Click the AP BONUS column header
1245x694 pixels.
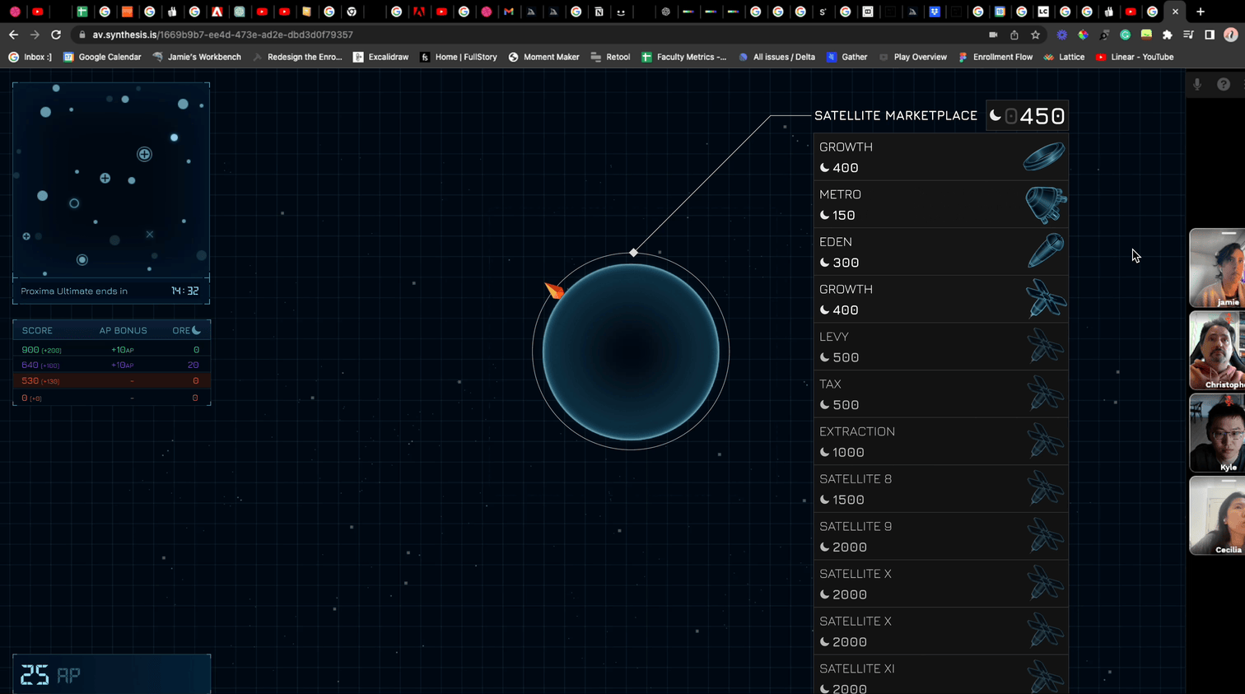124,331
